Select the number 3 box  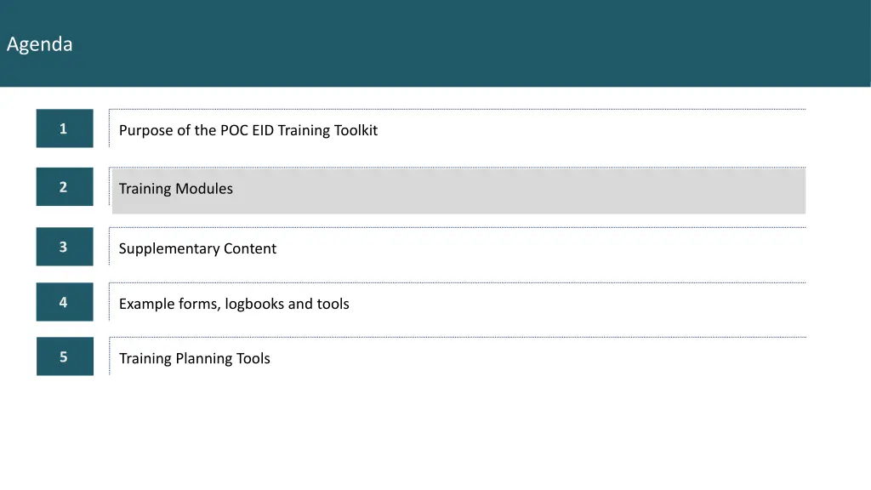coord(65,247)
